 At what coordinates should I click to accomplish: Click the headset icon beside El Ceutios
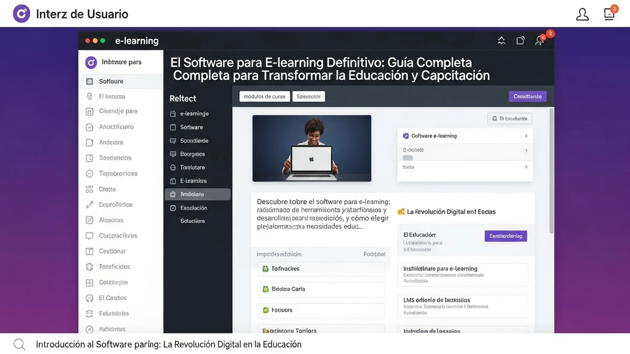tap(89, 298)
